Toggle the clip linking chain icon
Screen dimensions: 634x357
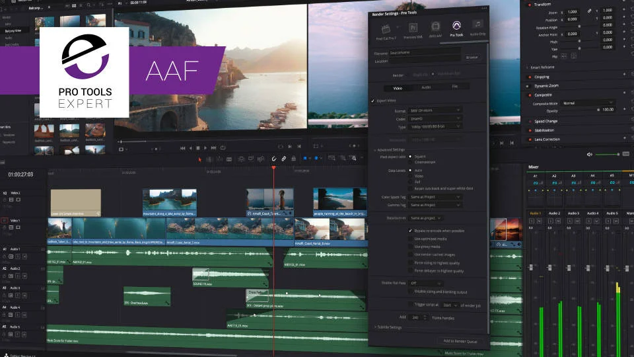pos(283,159)
